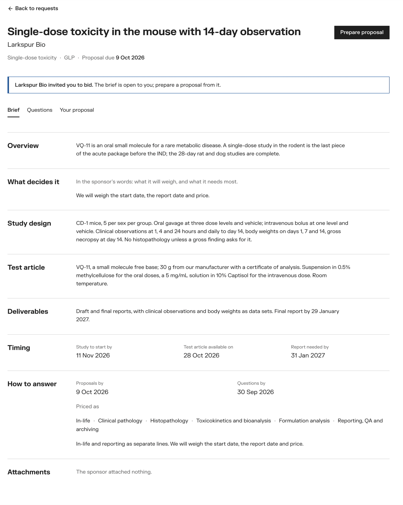Click the Single-dose toxicity study title heading

coord(154,32)
